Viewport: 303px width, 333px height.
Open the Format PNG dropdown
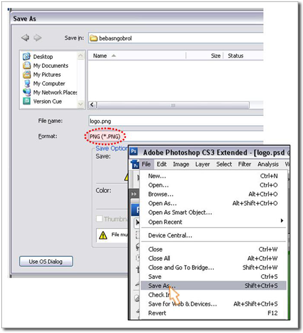(176, 136)
